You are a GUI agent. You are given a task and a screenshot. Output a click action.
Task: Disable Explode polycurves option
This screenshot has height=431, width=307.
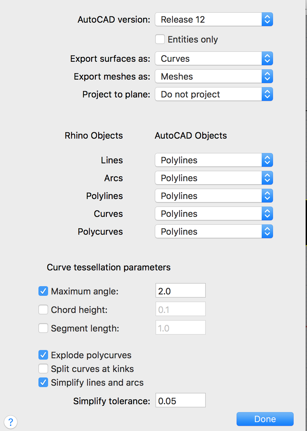(x=43, y=355)
